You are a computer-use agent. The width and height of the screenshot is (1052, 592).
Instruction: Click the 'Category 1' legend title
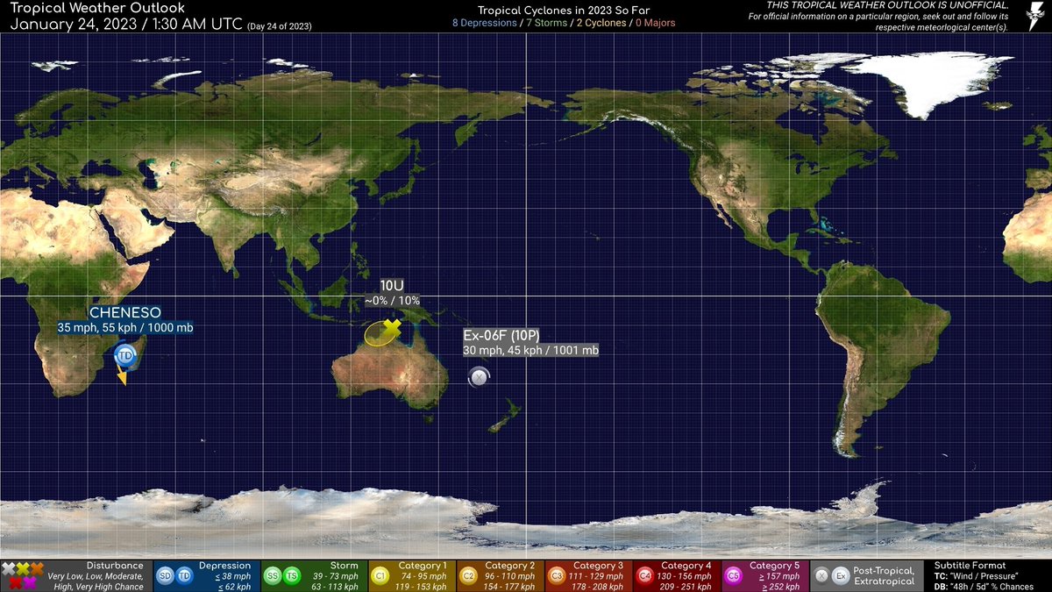point(423,566)
